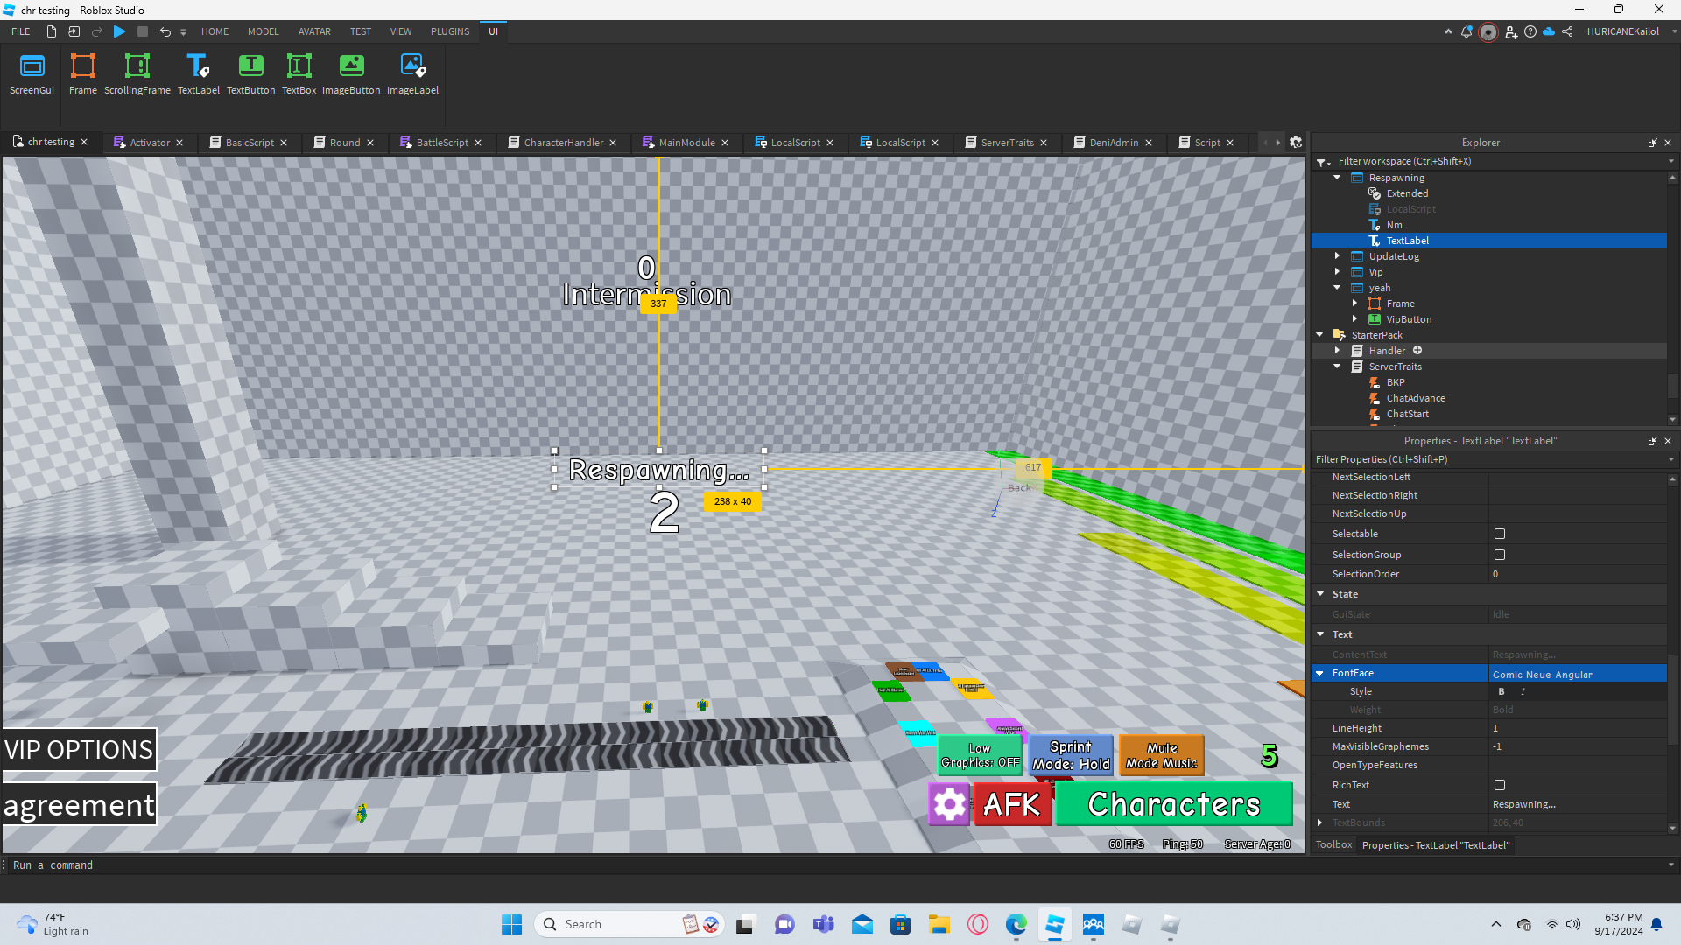Enable the RichText checkbox
The height and width of the screenshot is (945, 1681).
(1500, 785)
